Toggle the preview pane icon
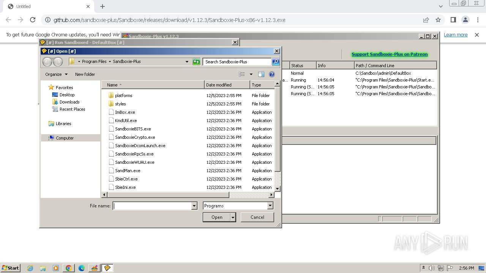The width and height of the screenshot is (486, 273). [261, 74]
